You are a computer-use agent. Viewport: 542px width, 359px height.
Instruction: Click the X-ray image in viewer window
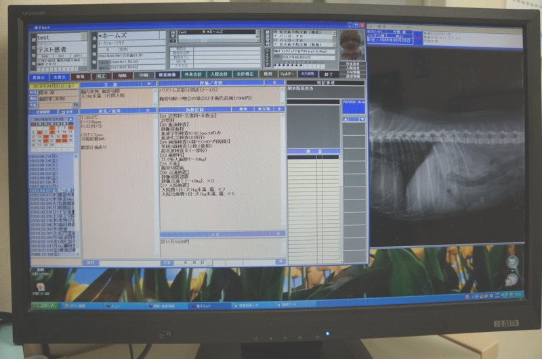point(446,147)
